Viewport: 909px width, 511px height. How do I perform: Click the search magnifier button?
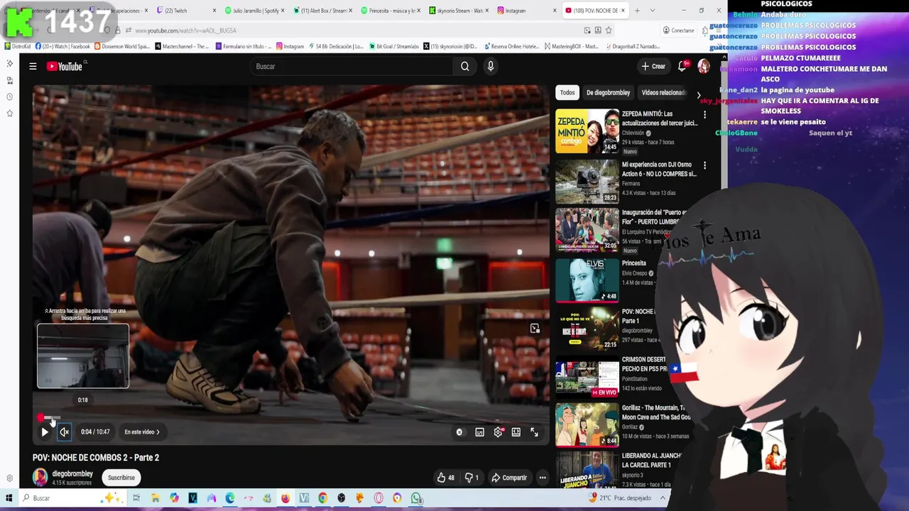point(464,66)
